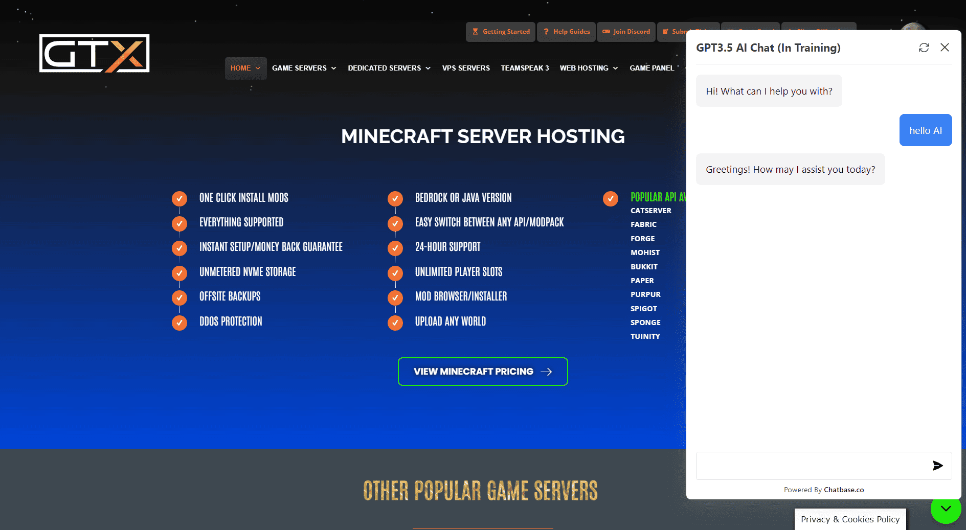Open the Help Guides link

pyautogui.click(x=567, y=32)
